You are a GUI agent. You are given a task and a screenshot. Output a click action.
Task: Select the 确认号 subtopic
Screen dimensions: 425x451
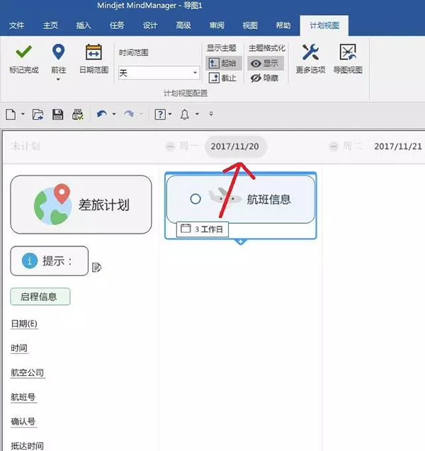point(23,422)
